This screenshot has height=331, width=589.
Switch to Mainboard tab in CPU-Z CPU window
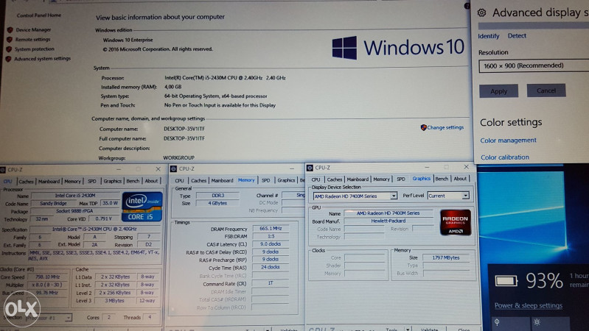tap(49, 182)
